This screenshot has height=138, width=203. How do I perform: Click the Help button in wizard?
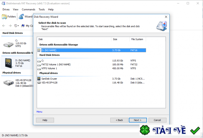45,120
